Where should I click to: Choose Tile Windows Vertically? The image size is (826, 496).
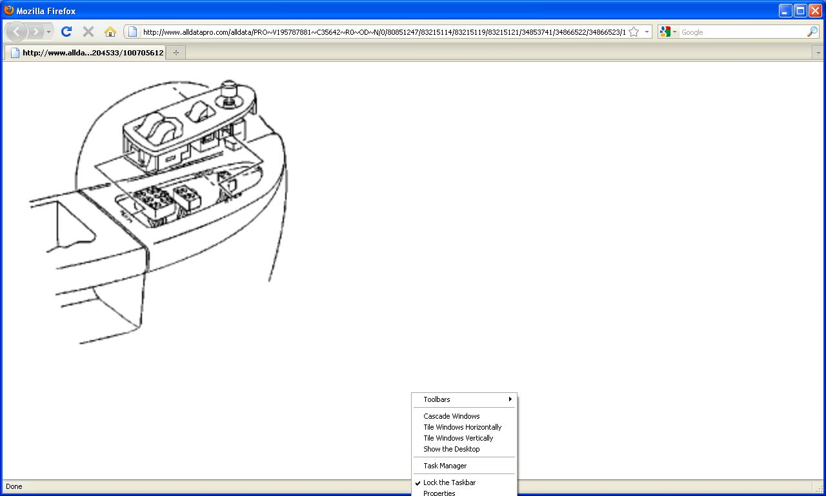(465, 438)
